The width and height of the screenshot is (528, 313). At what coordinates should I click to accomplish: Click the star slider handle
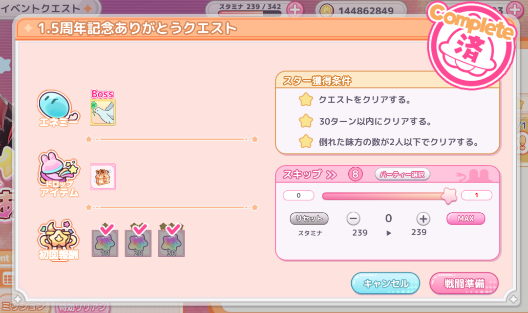tap(449, 196)
